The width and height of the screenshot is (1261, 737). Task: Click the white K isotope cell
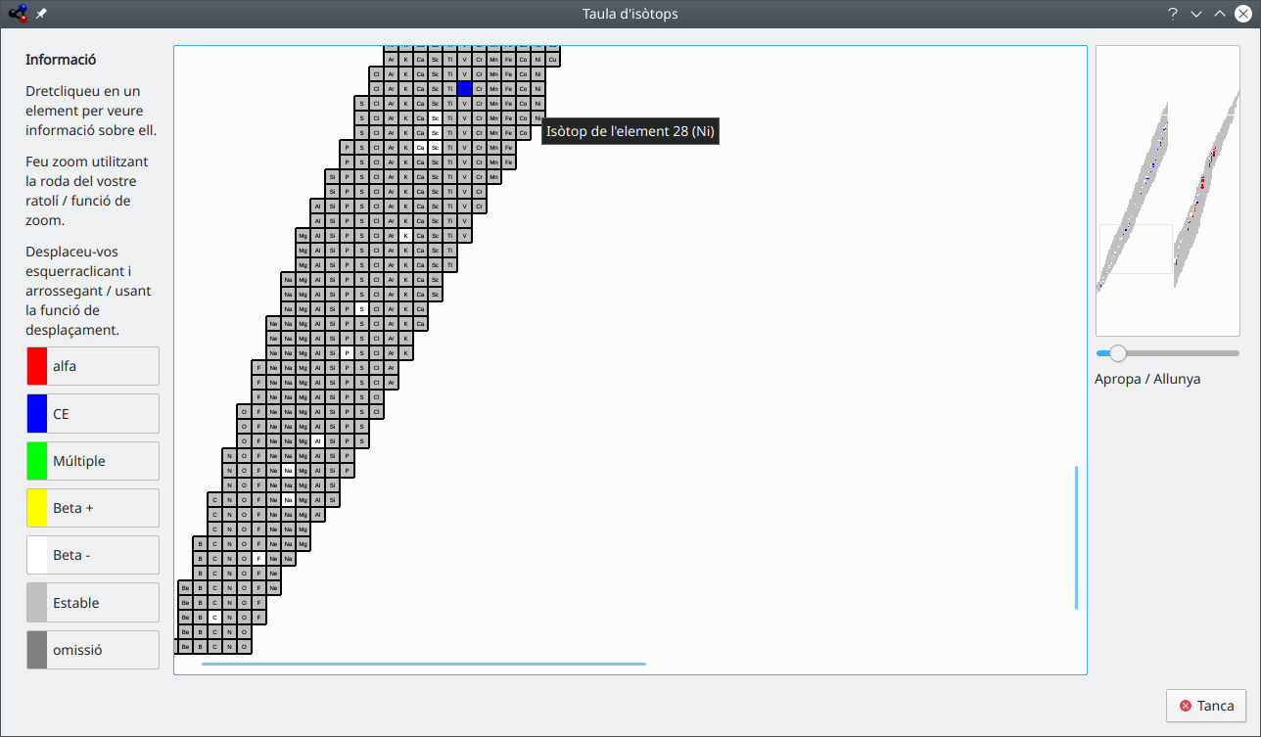405,236
